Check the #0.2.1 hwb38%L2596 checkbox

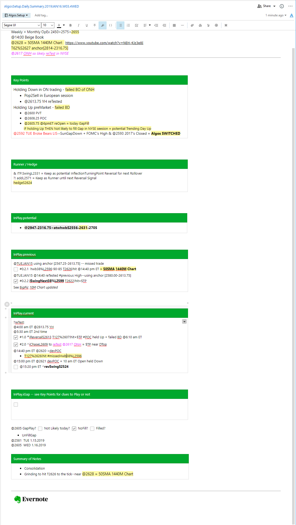(x=16, y=269)
